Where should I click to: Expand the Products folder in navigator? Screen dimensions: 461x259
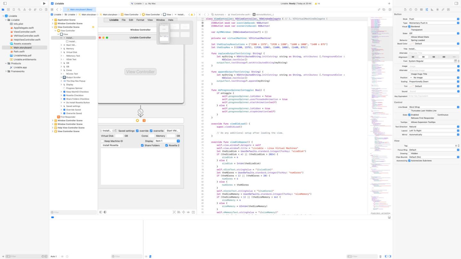click(x=6, y=63)
